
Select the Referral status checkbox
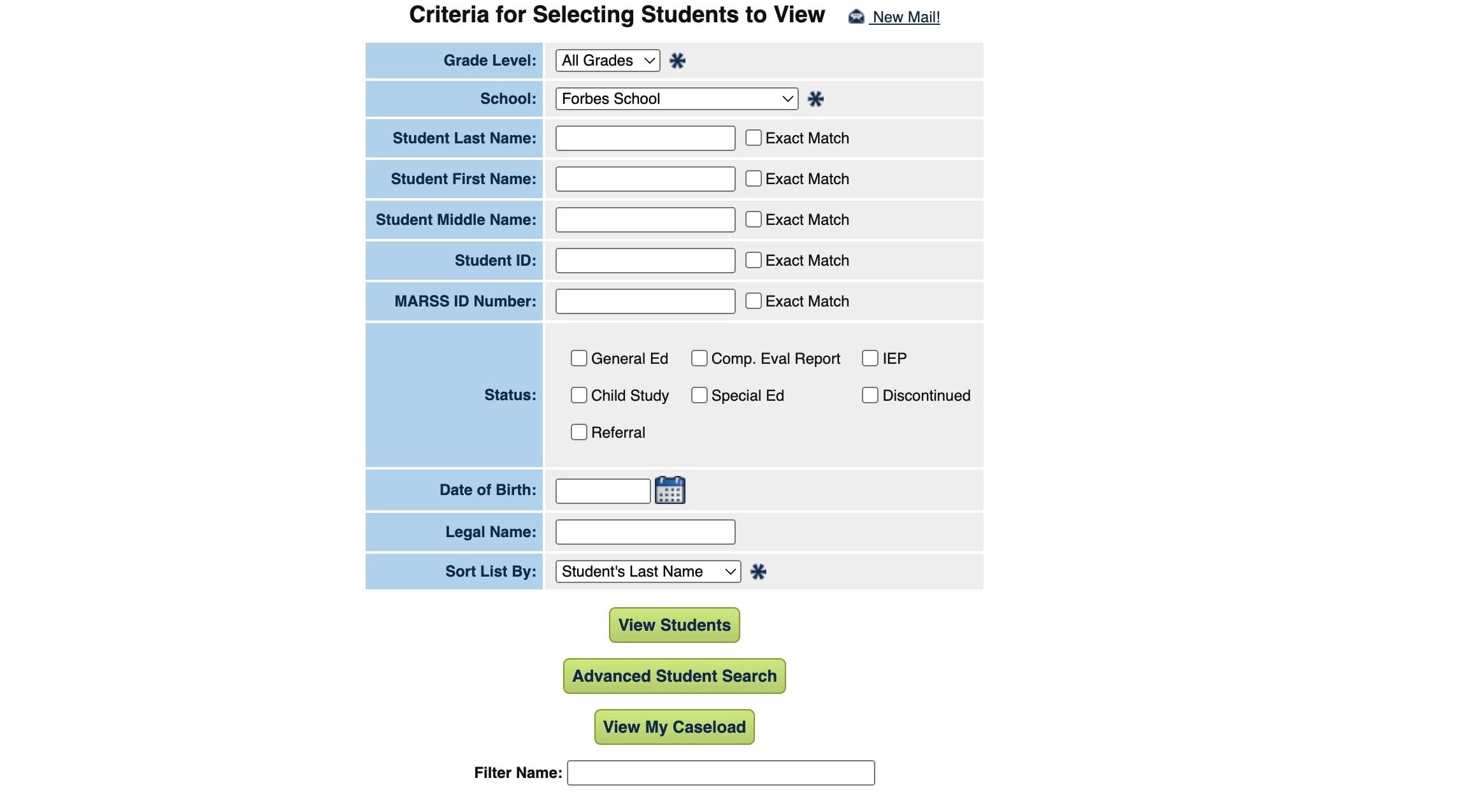[x=579, y=432]
